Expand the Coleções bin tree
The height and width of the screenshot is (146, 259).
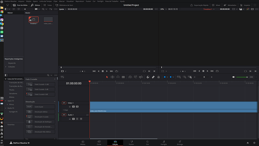(6, 67)
